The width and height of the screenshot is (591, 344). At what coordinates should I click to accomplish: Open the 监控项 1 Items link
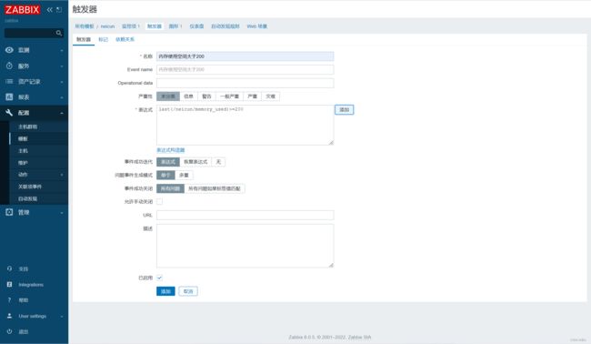(131, 26)
